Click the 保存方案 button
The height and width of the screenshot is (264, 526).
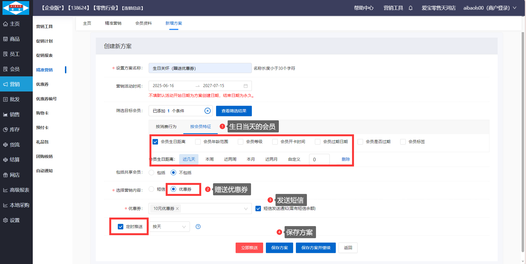pos(279,248)
